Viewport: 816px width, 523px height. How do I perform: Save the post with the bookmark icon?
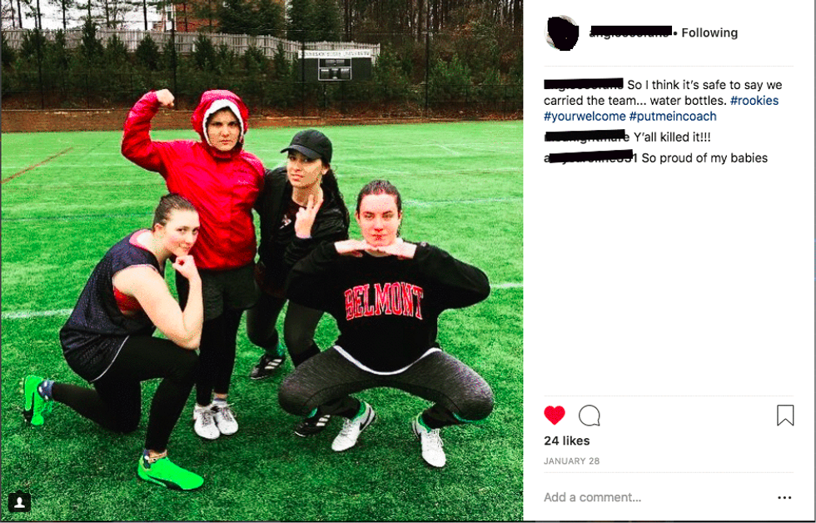(784, 416)
